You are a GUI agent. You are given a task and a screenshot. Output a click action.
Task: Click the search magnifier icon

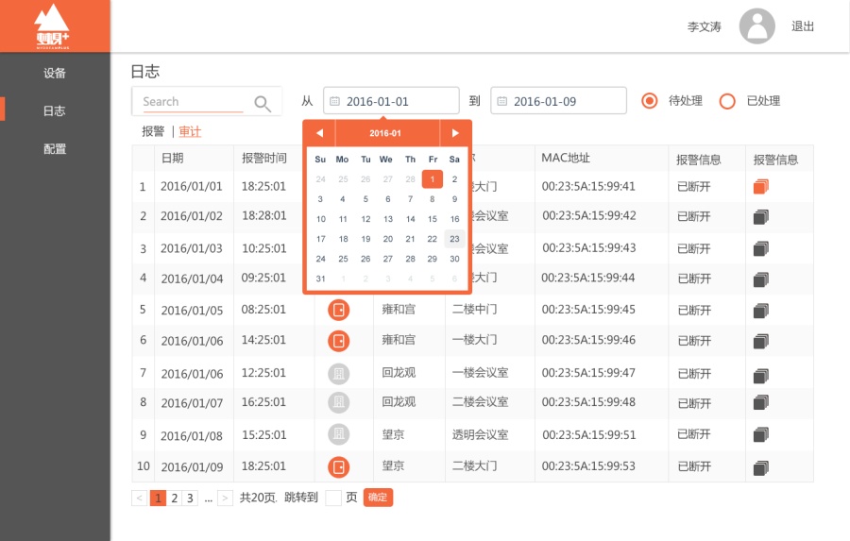tap(263, 103)
